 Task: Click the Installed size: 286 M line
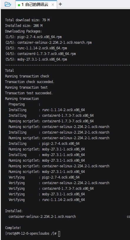(x=24, y=26)
